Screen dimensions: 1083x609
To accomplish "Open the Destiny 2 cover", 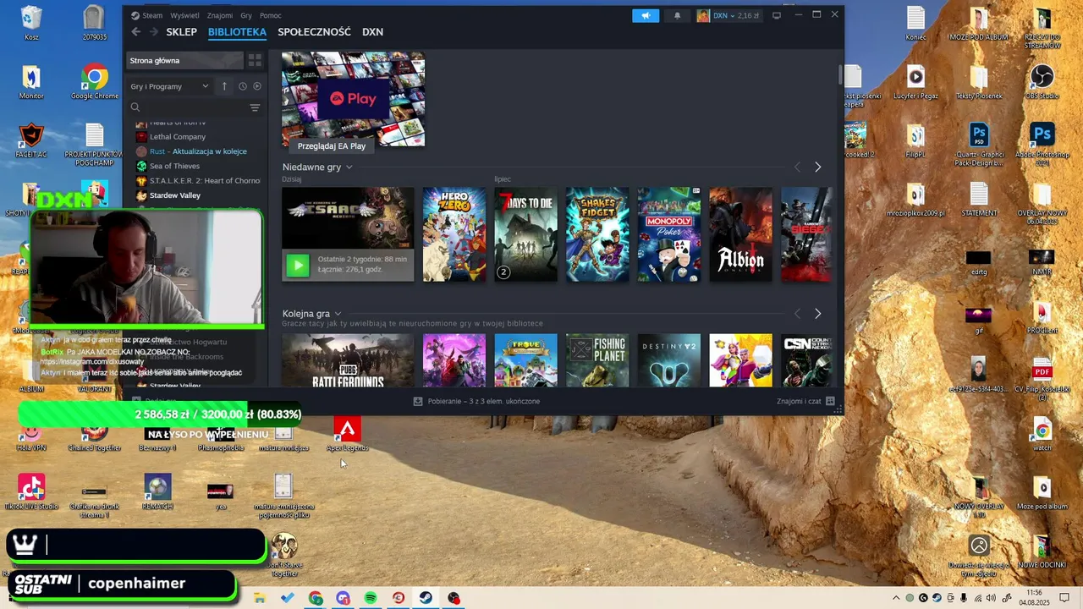I will click(668, 360).
